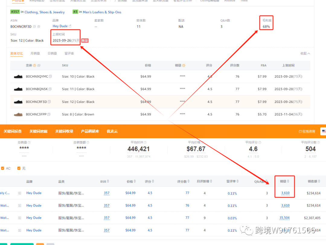Click the $5.70 FBA fee cell
This screenshot has height=245, width=326.
pyautogui.click(x=262, y=114)
